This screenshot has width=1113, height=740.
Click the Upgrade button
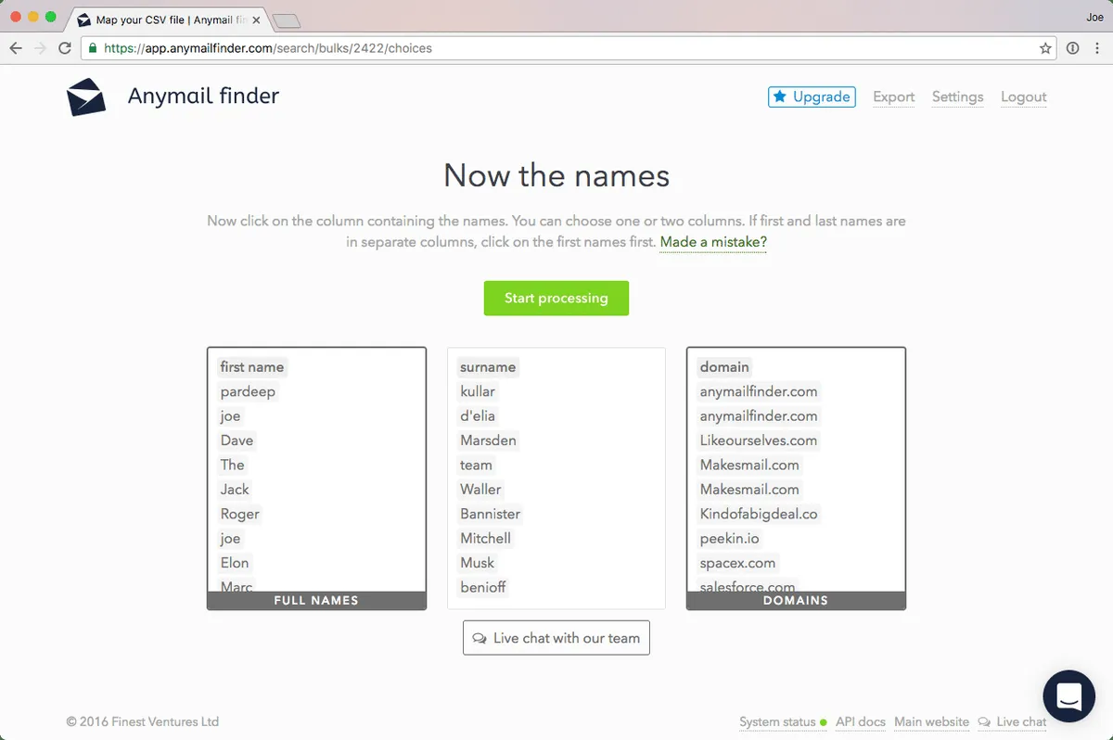812,96
